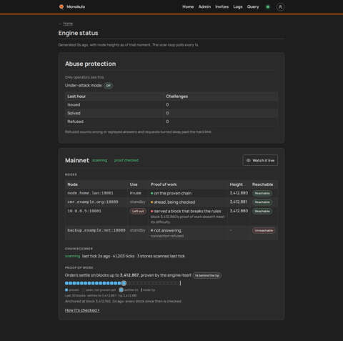The image size is (343, 341).
Task: Expand the 'How it's checked' disclosure
Action: (82, 310)
